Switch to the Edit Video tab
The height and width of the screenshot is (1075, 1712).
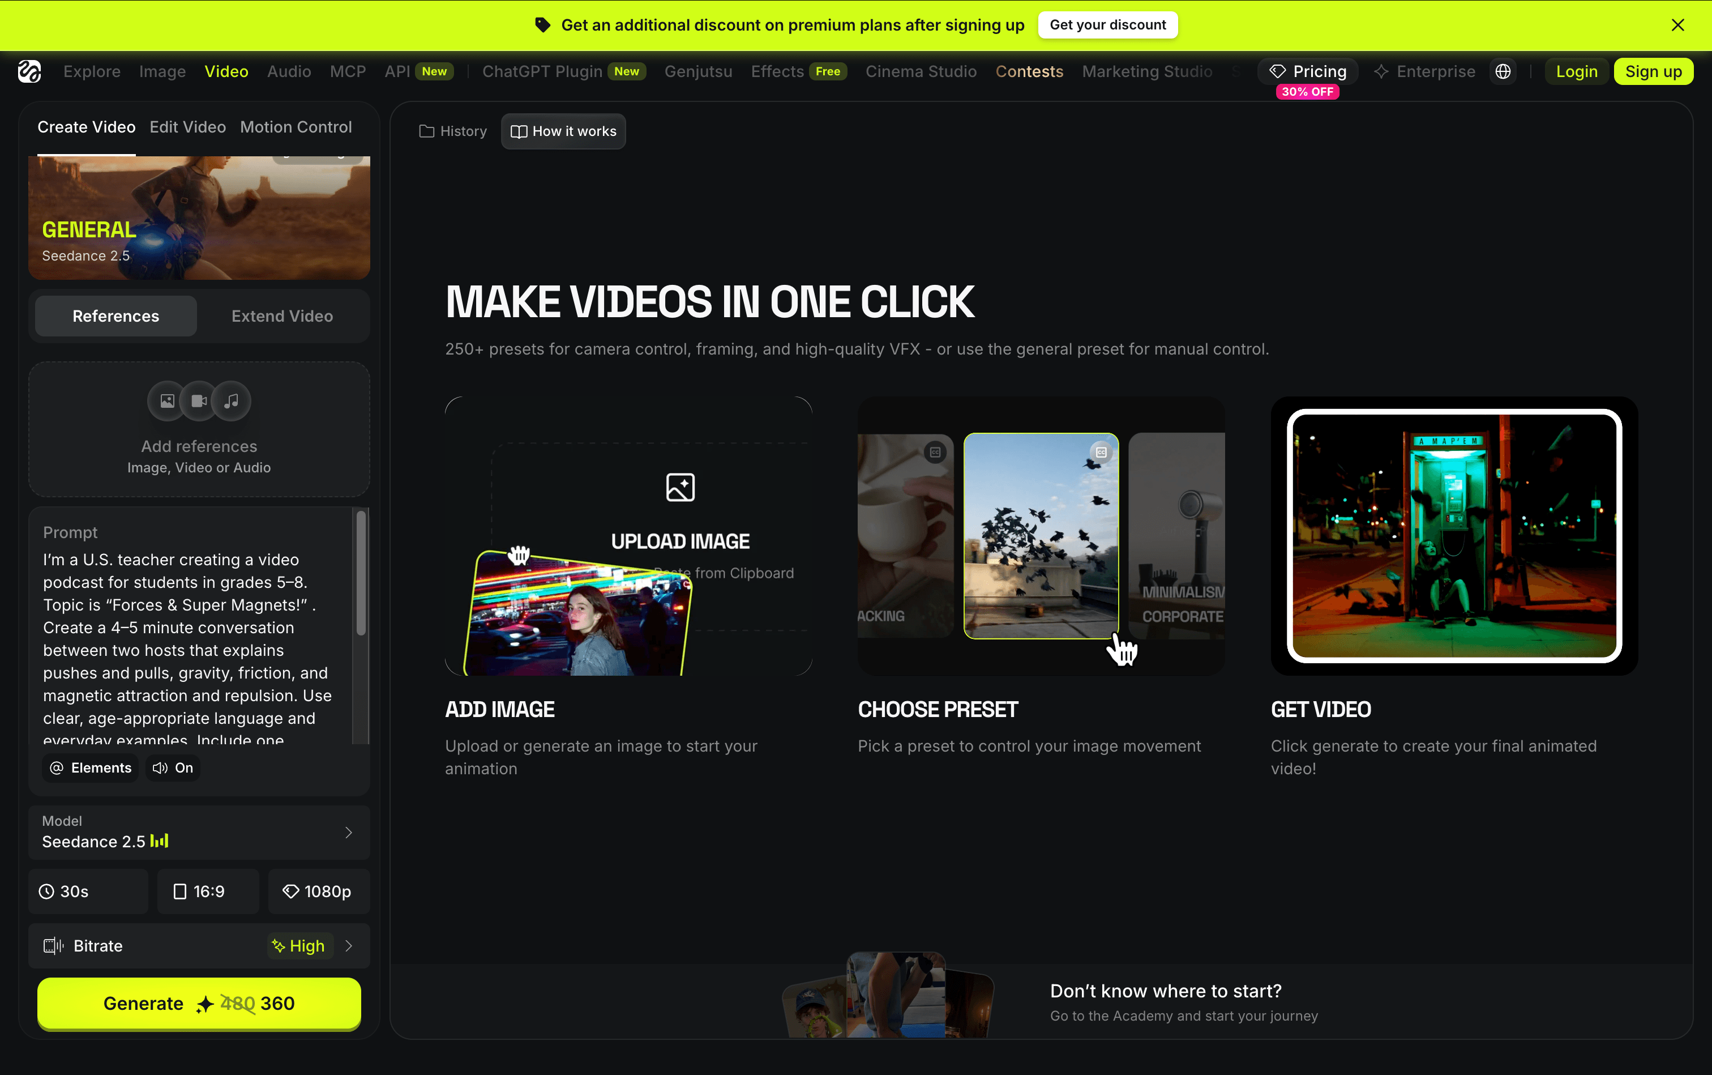187,127
